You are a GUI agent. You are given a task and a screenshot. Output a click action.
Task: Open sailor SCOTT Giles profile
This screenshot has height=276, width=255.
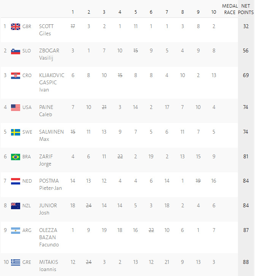[x=46, y=30]
